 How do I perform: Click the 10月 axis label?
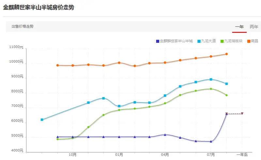click(x=72, y=155)
